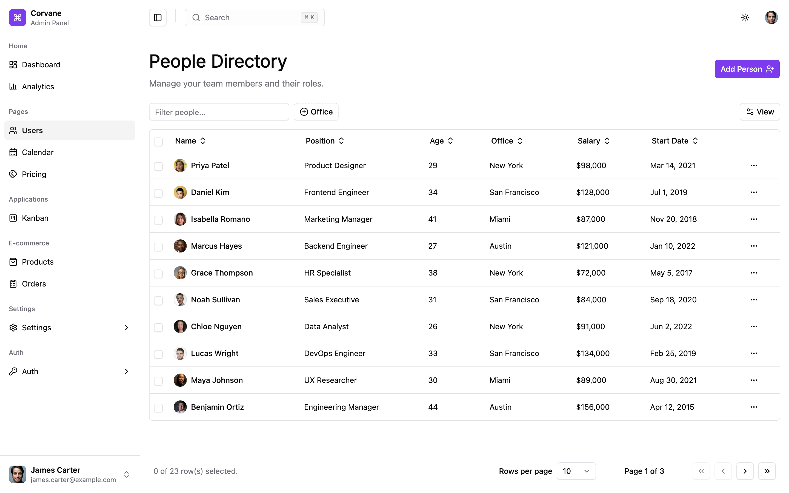Open row actions for Maya Johnson

754,380
